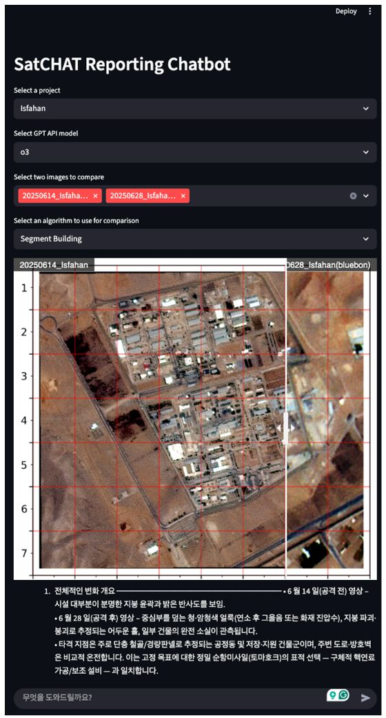Click the SatCHAT Reporting Chatbot heading
This screenshot has height=718, width=386.
pyautogui.click(x=122, y=65)
